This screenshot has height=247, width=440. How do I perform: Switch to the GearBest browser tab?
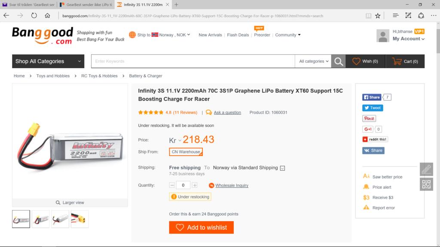85,4
